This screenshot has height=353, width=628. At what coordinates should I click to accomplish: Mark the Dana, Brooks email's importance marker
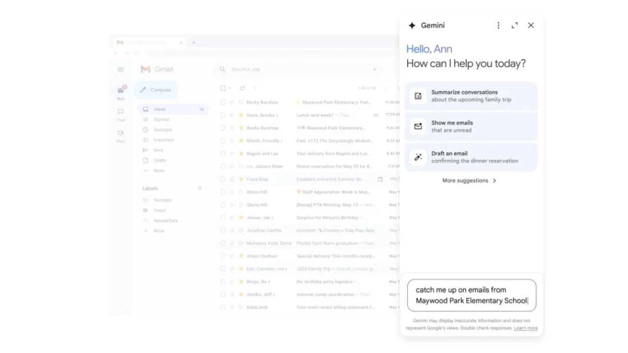[x=241, y=115]
